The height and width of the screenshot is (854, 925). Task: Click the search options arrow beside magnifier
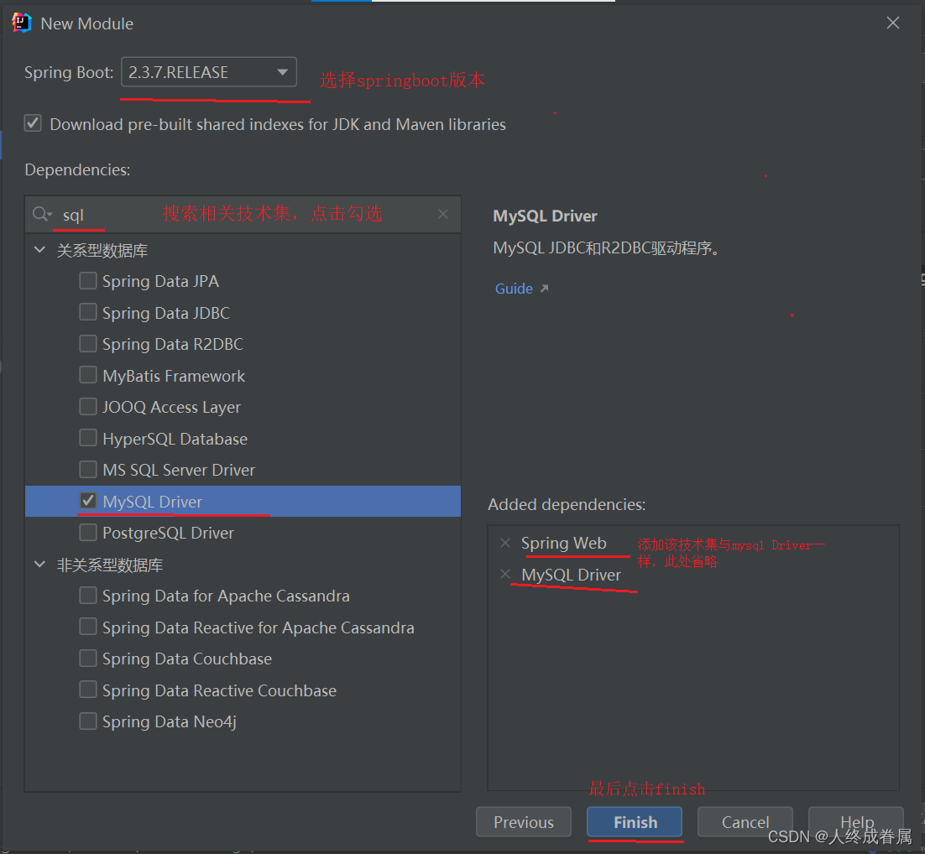[x=50, y=215]
